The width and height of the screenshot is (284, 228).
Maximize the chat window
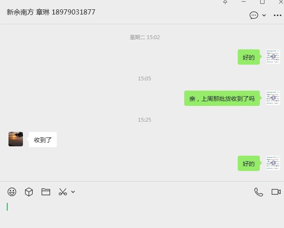(262, 2)
